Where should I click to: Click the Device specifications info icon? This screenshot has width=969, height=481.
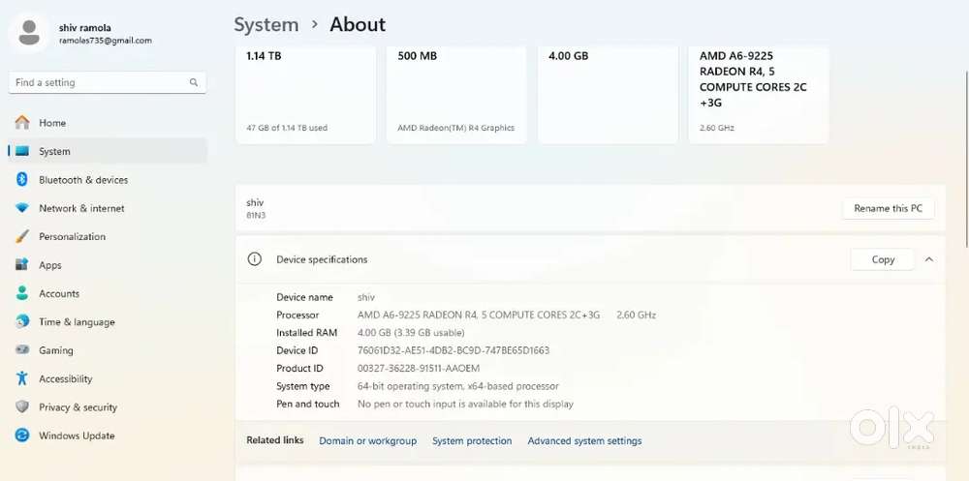tap(254, 259)
